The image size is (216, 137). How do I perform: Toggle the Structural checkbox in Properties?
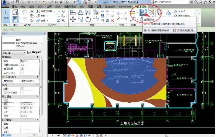coord(22,89)
